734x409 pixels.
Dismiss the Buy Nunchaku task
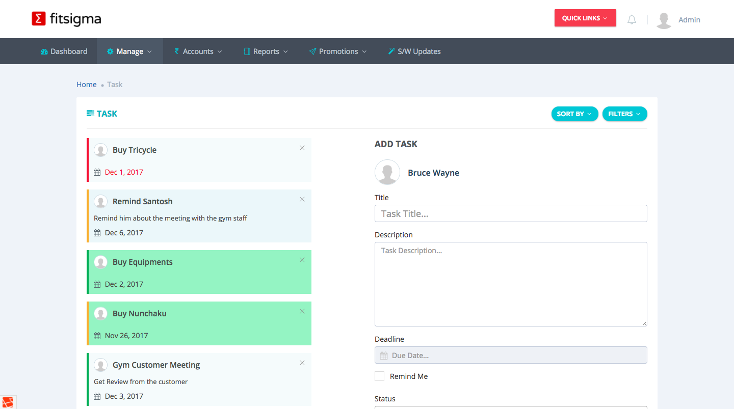point(302,311)
